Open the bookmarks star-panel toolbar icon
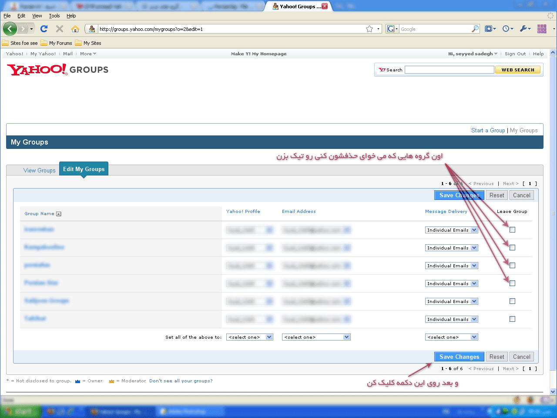 (x=489, y=29)
